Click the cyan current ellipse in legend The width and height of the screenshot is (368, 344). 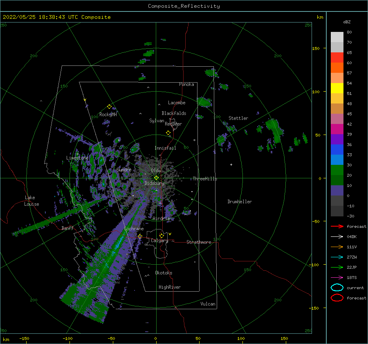[x=337, y=288]
